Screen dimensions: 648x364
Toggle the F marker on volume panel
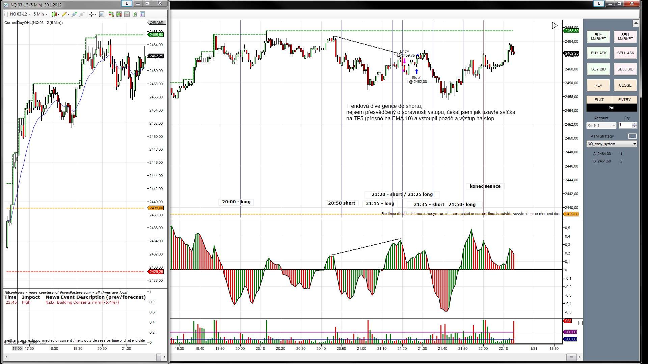point(580,323)
